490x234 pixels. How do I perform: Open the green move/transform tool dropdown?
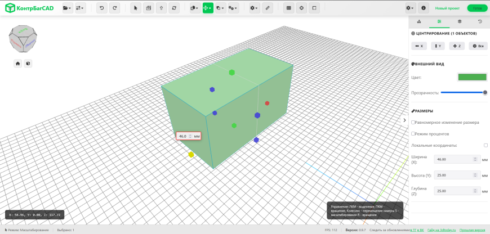(208, 8)
